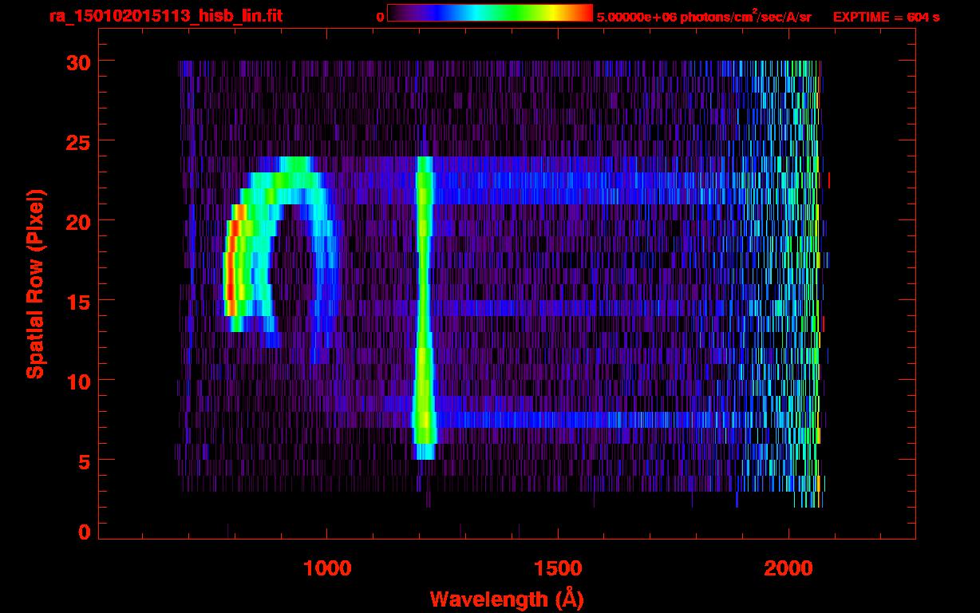
Task: Click the y-axis tick label 20
Action: click(77, 221)
